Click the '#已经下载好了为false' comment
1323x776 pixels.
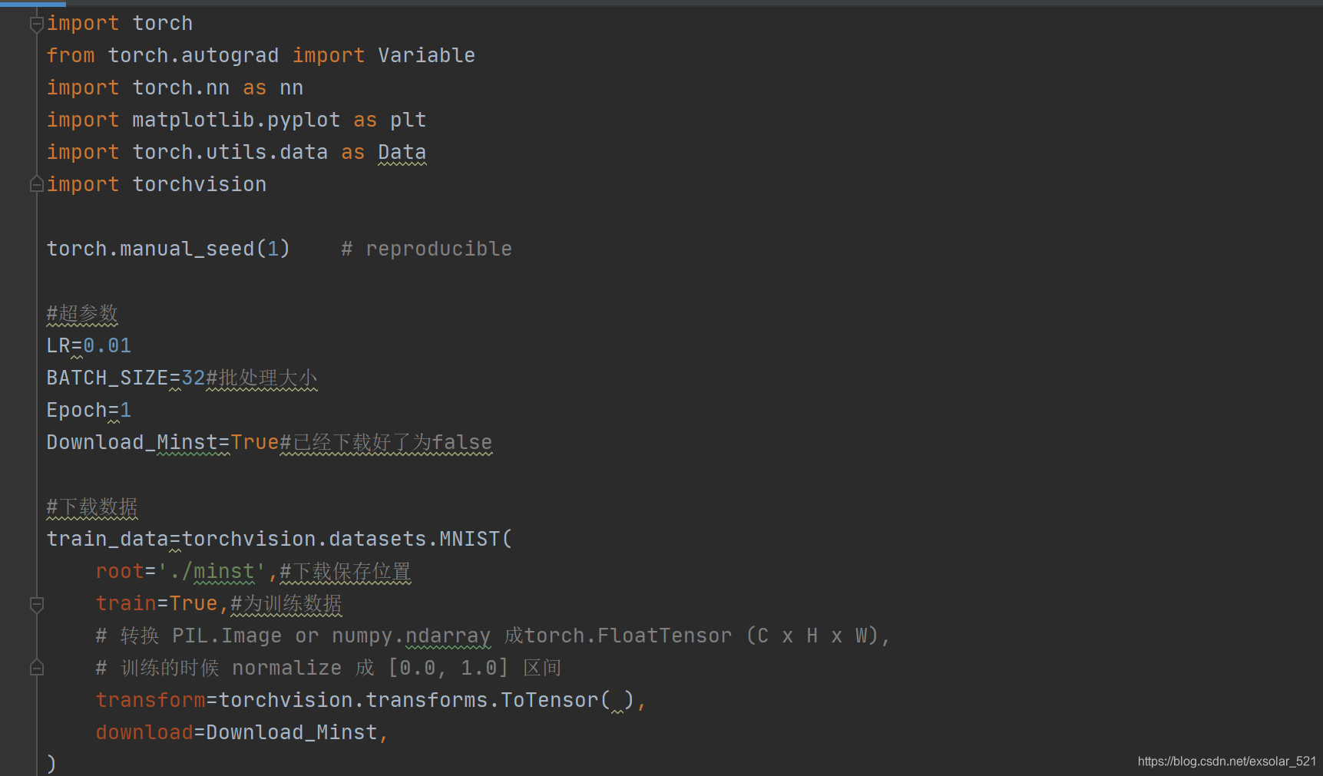(x=386, y=443)
